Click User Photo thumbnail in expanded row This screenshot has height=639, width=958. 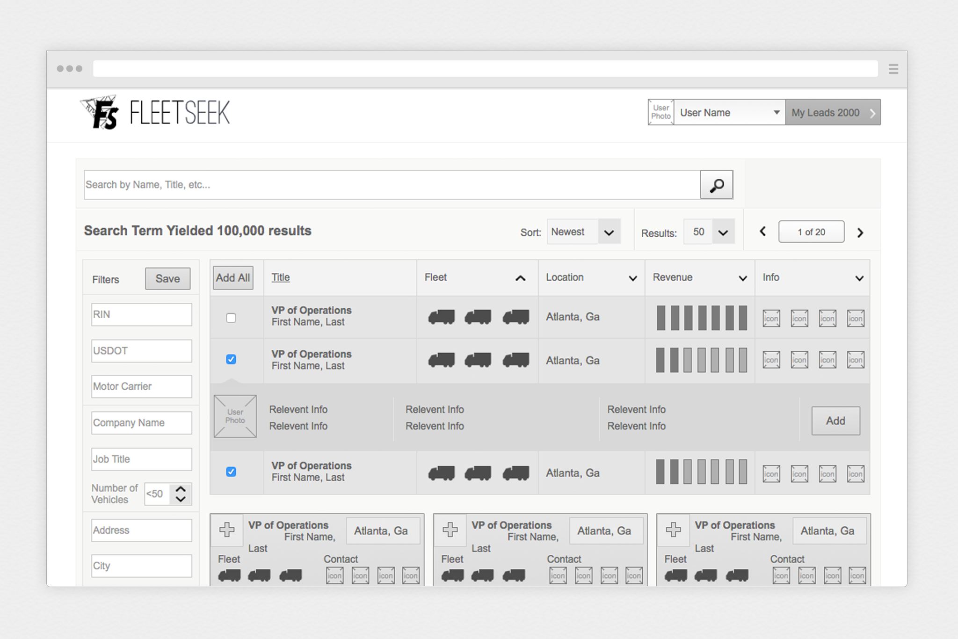tap(235, 416)
